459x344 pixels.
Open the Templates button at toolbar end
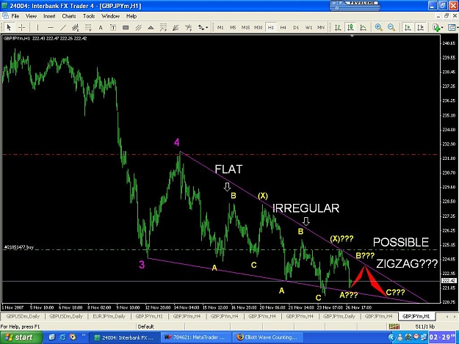click(452, 27)
